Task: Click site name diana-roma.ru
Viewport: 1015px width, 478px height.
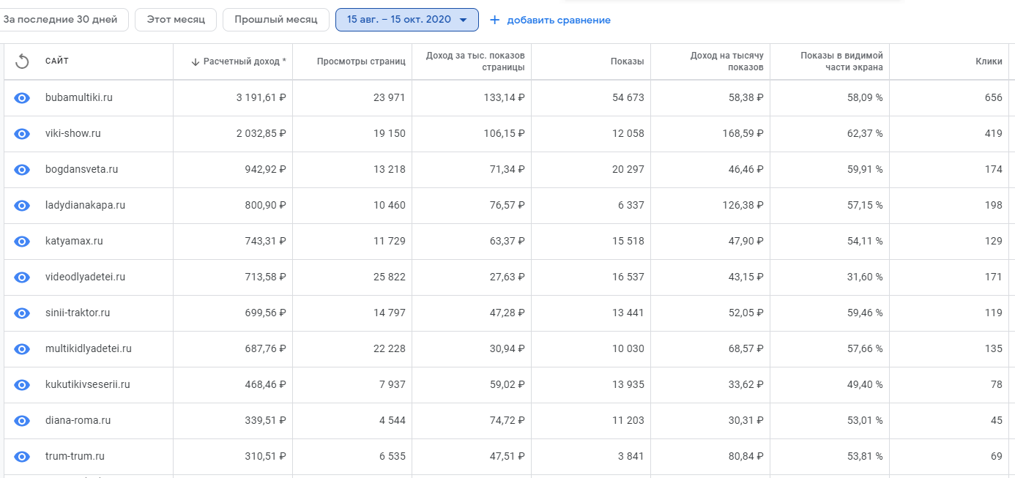Action: (78, 420)
